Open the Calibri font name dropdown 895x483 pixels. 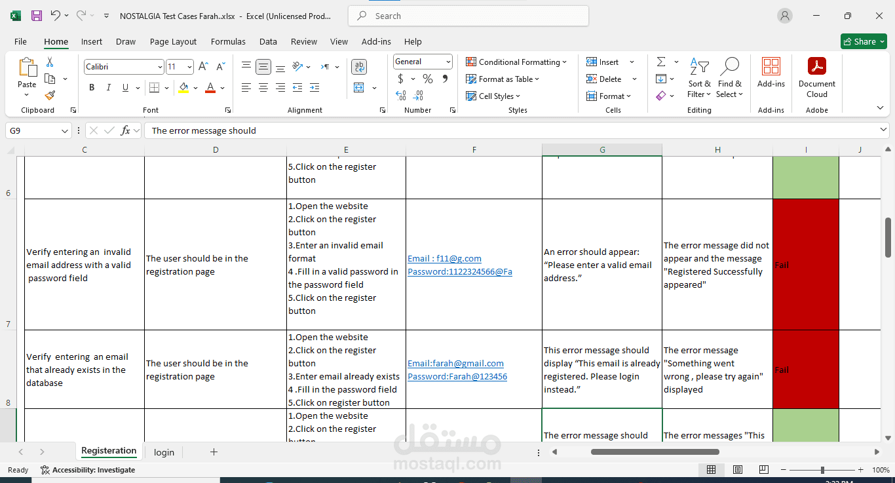(x=160, y=67)
